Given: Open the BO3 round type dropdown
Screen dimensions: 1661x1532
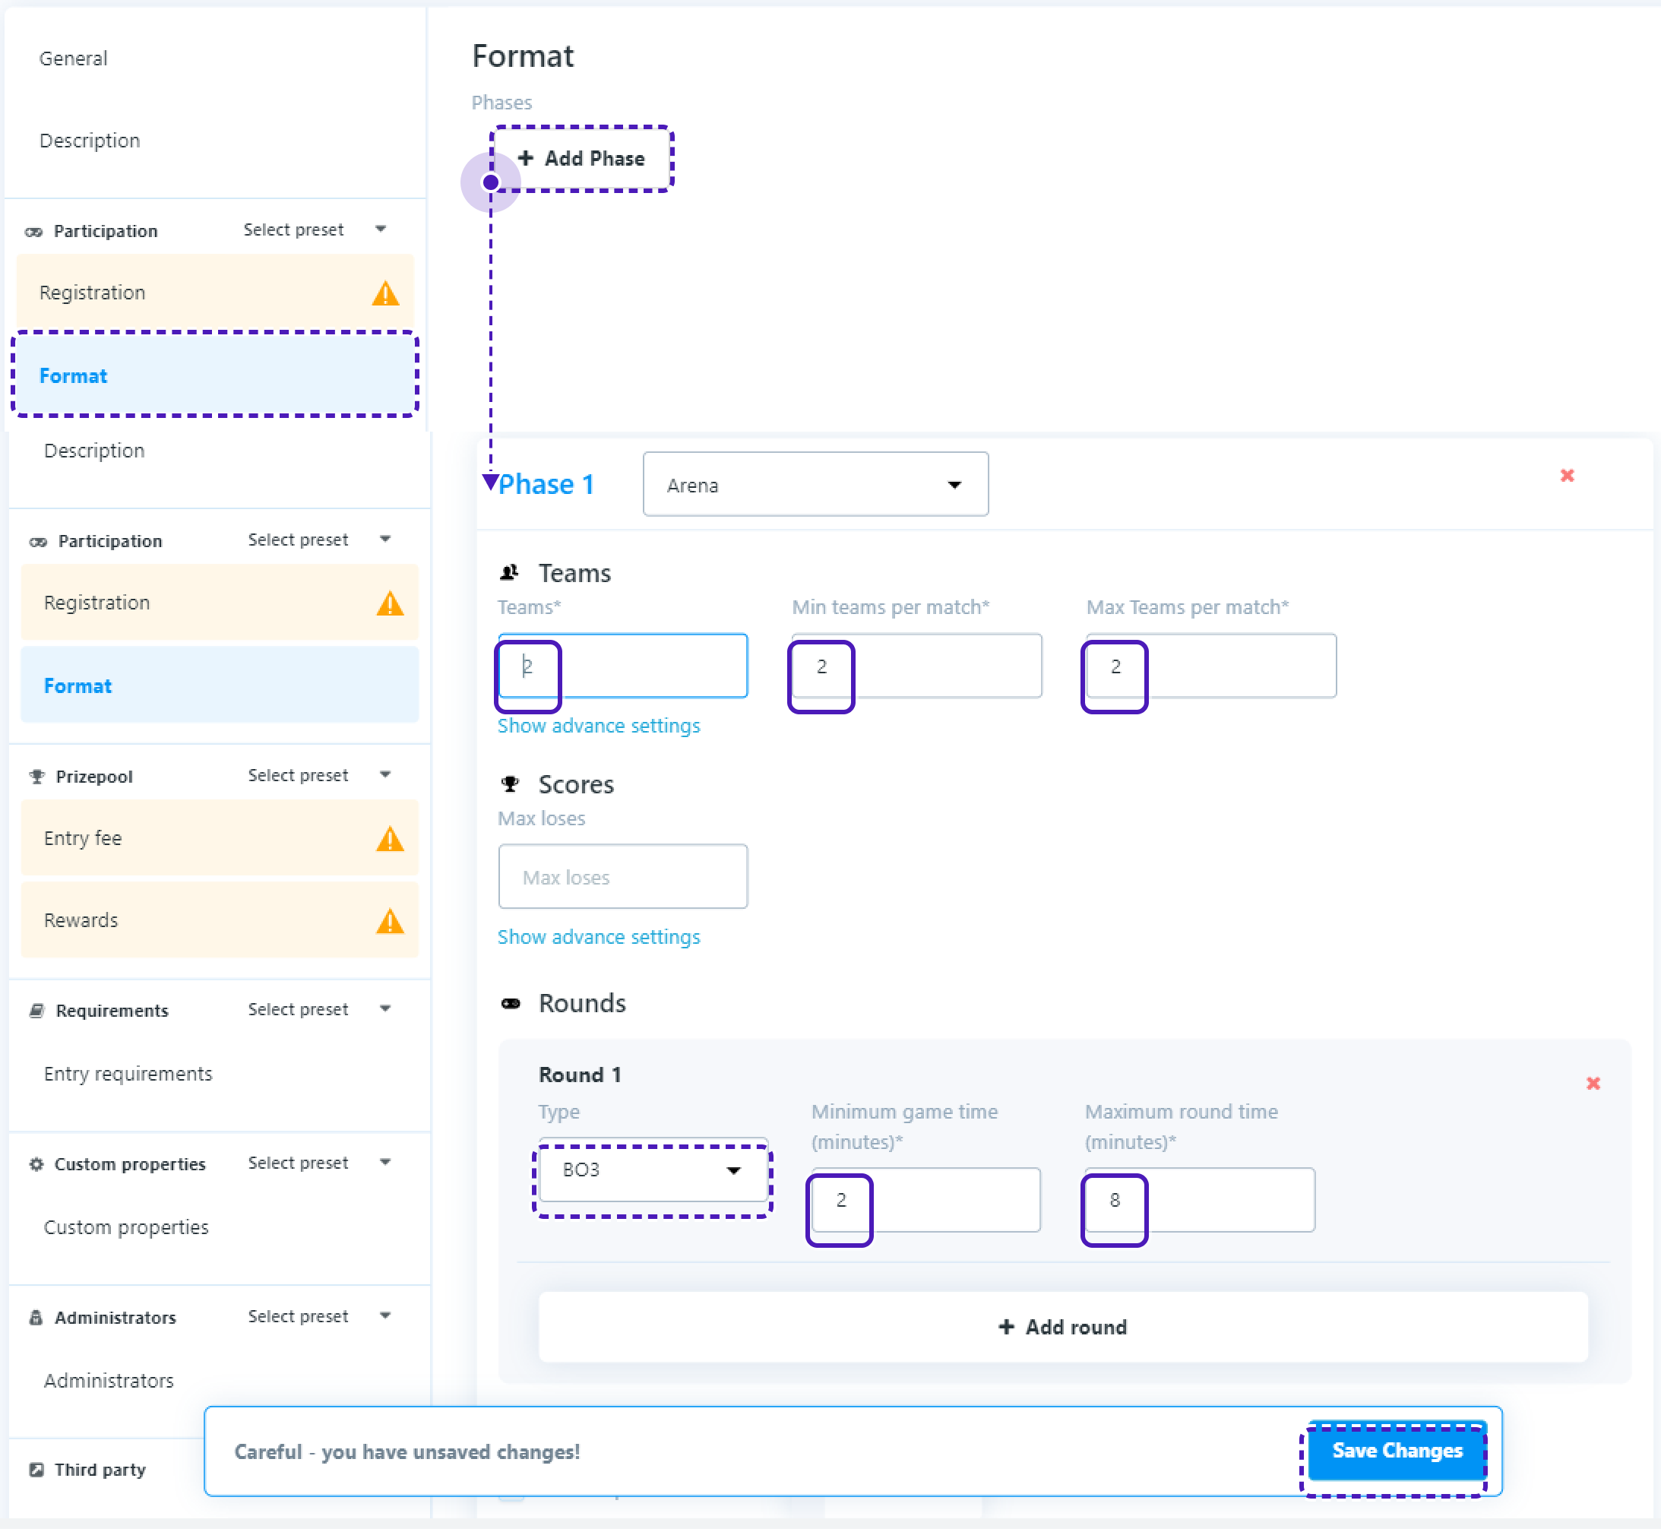Looking at the screenshot, I should (652, 1170).
